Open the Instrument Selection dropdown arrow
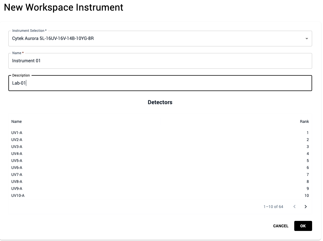 pos(307,39)
